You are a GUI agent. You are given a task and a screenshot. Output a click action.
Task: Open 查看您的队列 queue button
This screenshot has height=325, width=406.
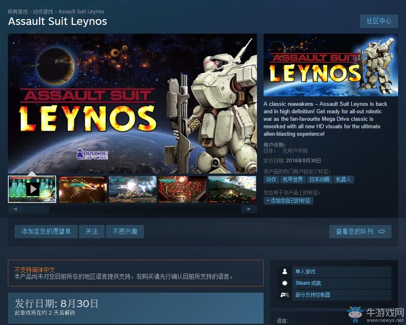360,231
